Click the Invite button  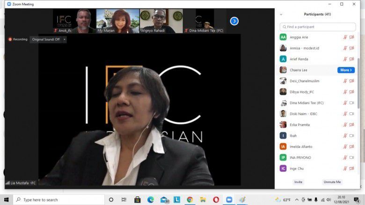tap(298, 182)
